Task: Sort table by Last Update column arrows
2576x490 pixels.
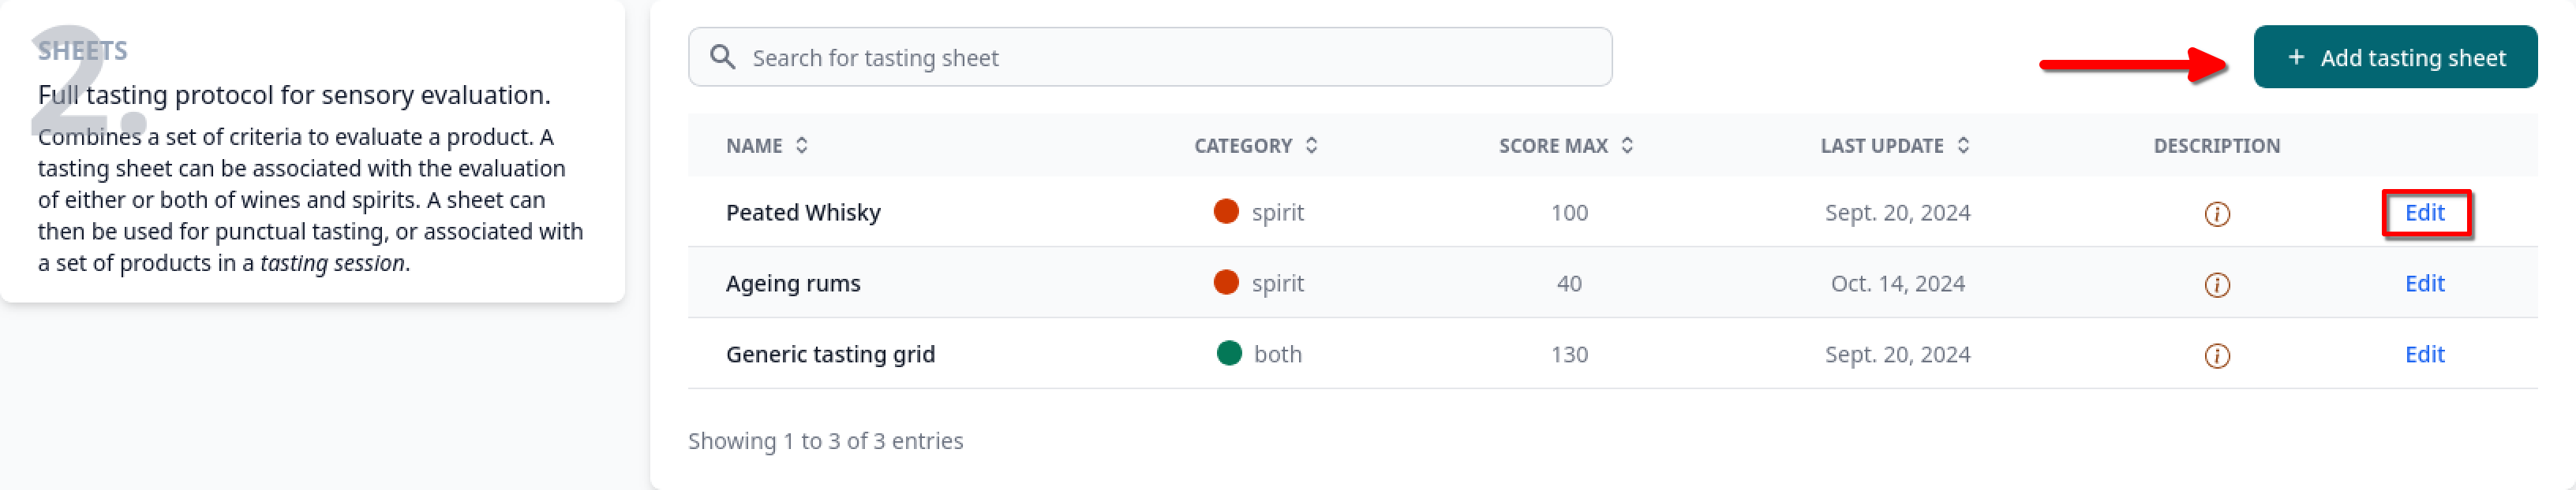Action: [x=1963, y=146]
